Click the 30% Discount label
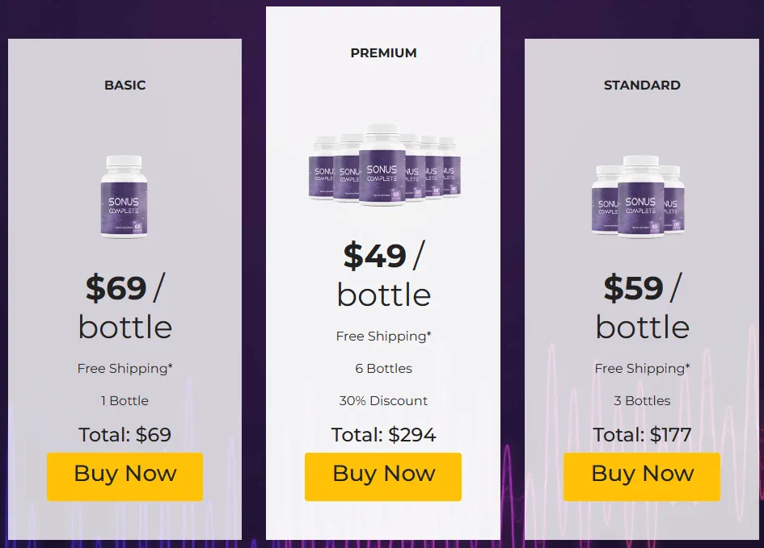764x548 pixels. (x=382, y=400)
